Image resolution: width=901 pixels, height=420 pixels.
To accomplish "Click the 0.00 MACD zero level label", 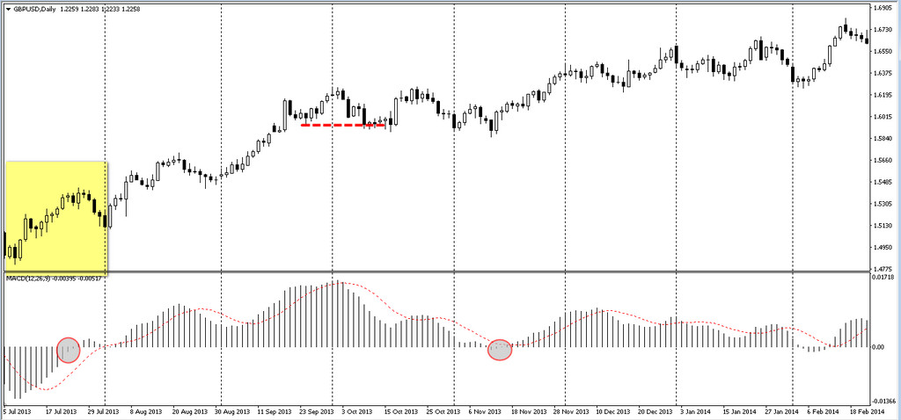I will [x=879, y=347].
